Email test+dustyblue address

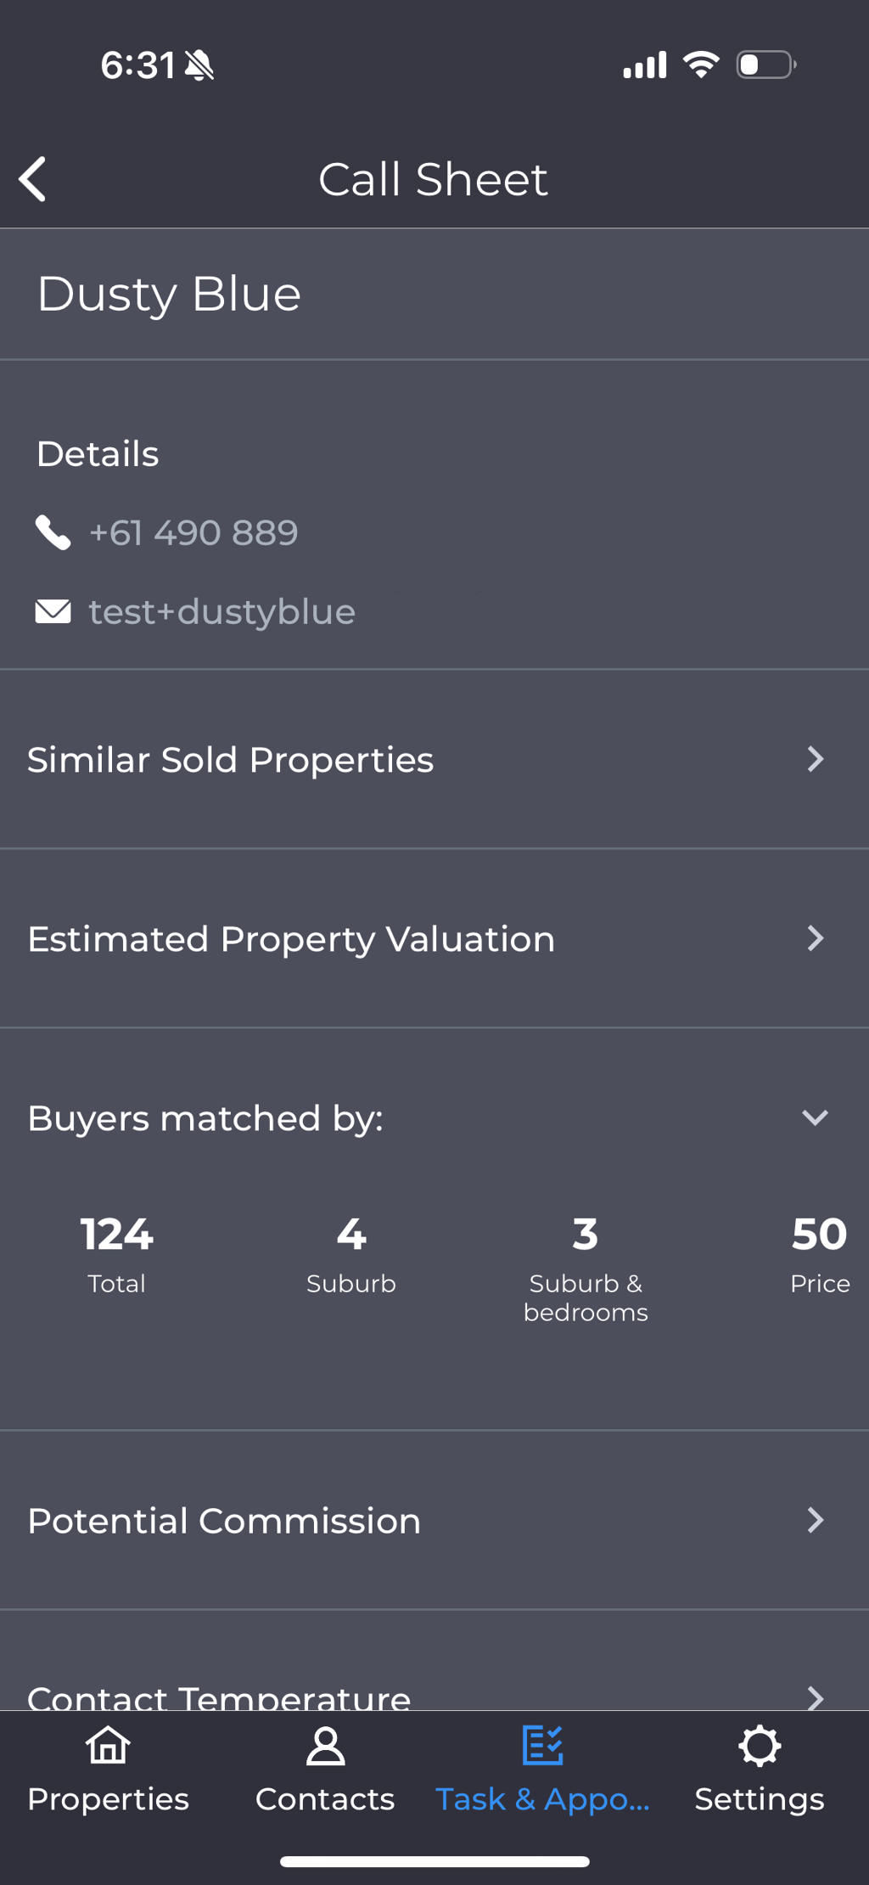pyautogui.click(x=222, y=612)
